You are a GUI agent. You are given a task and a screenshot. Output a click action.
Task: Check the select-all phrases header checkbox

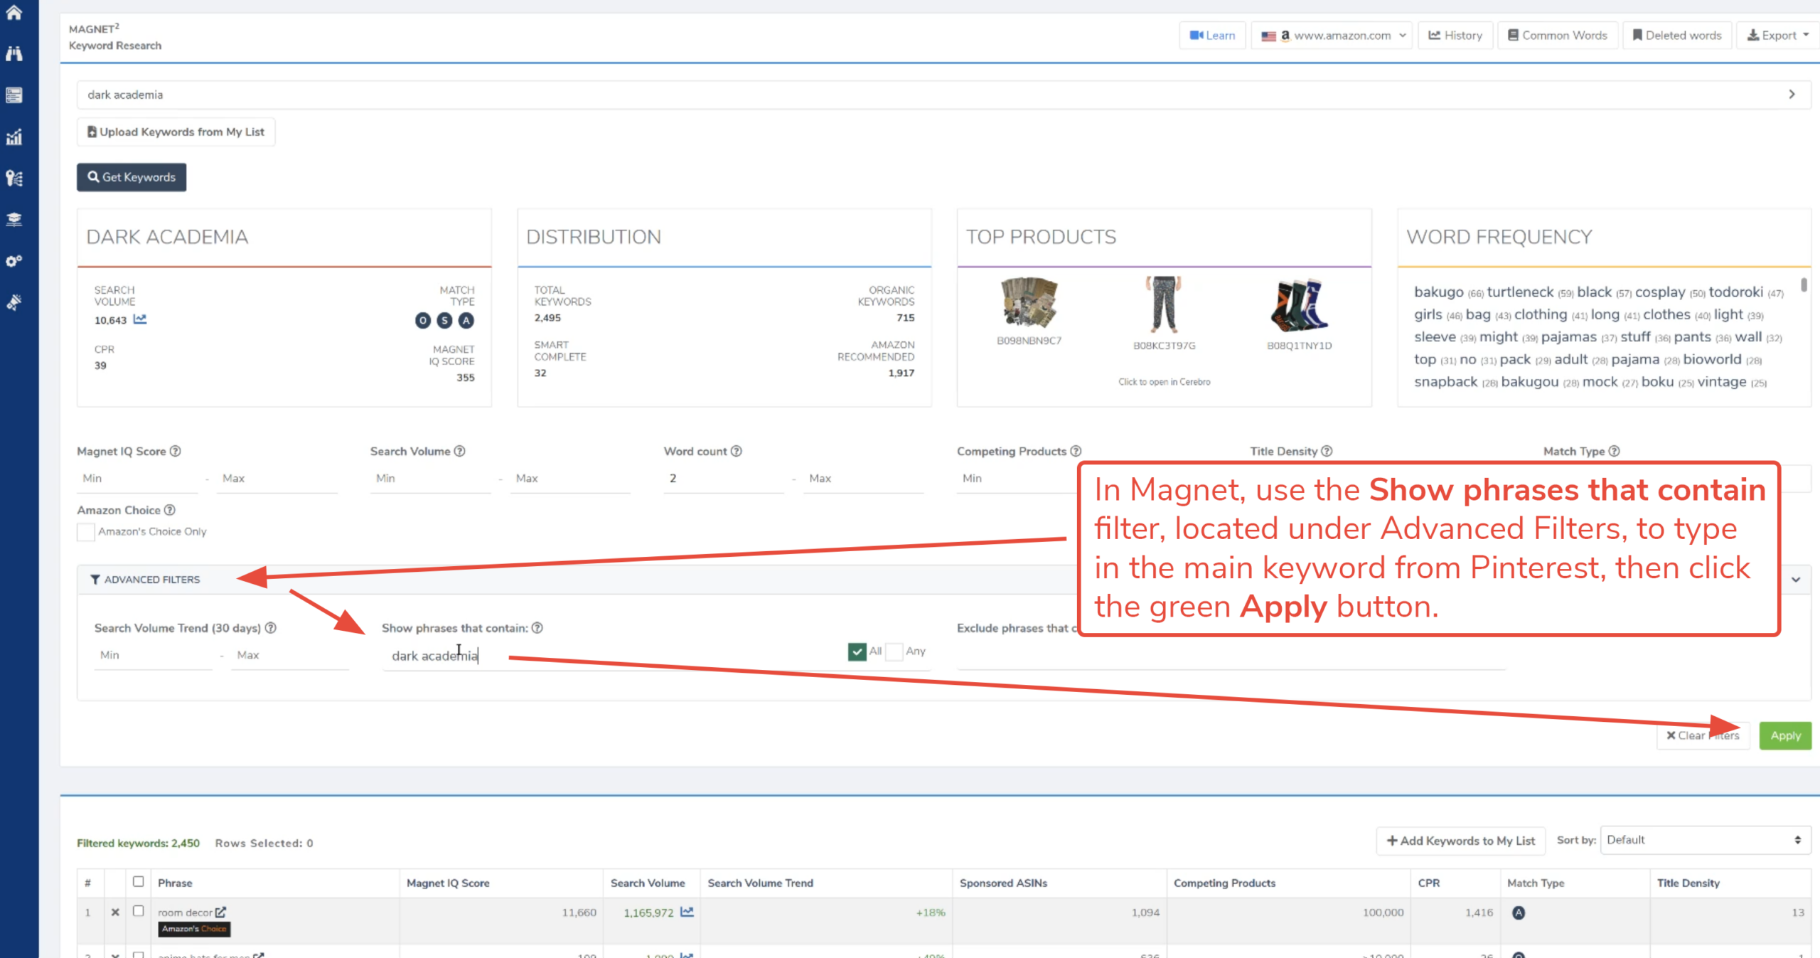139,882
